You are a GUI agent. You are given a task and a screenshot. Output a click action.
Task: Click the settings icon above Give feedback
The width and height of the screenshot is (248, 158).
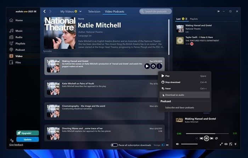pos(12,140)
